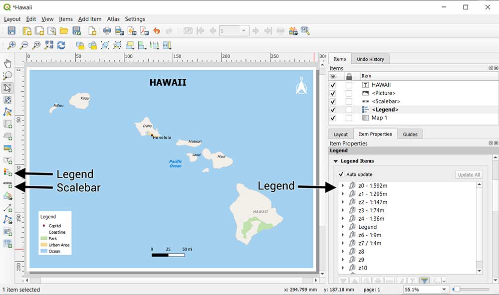This screenshot has width=499, height=295.
Task: Toggle visibility of the <Legend> item
Action: (x=333, y=110)
